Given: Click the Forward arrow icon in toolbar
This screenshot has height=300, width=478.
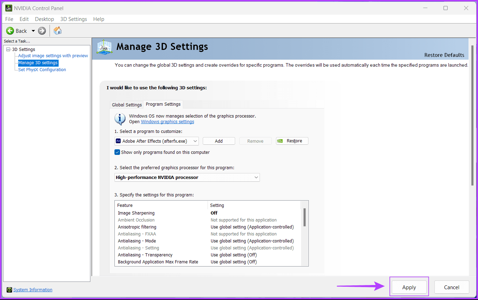Looking at the screenshot, I should [42, 31].
